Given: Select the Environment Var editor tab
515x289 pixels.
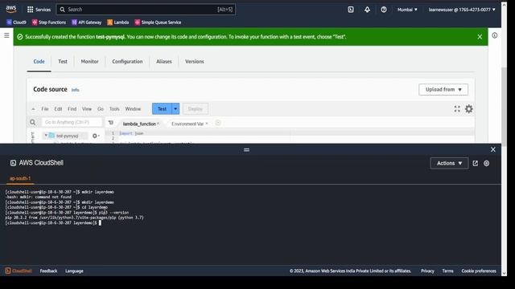Looking at the screenshot, I should 187,124.
